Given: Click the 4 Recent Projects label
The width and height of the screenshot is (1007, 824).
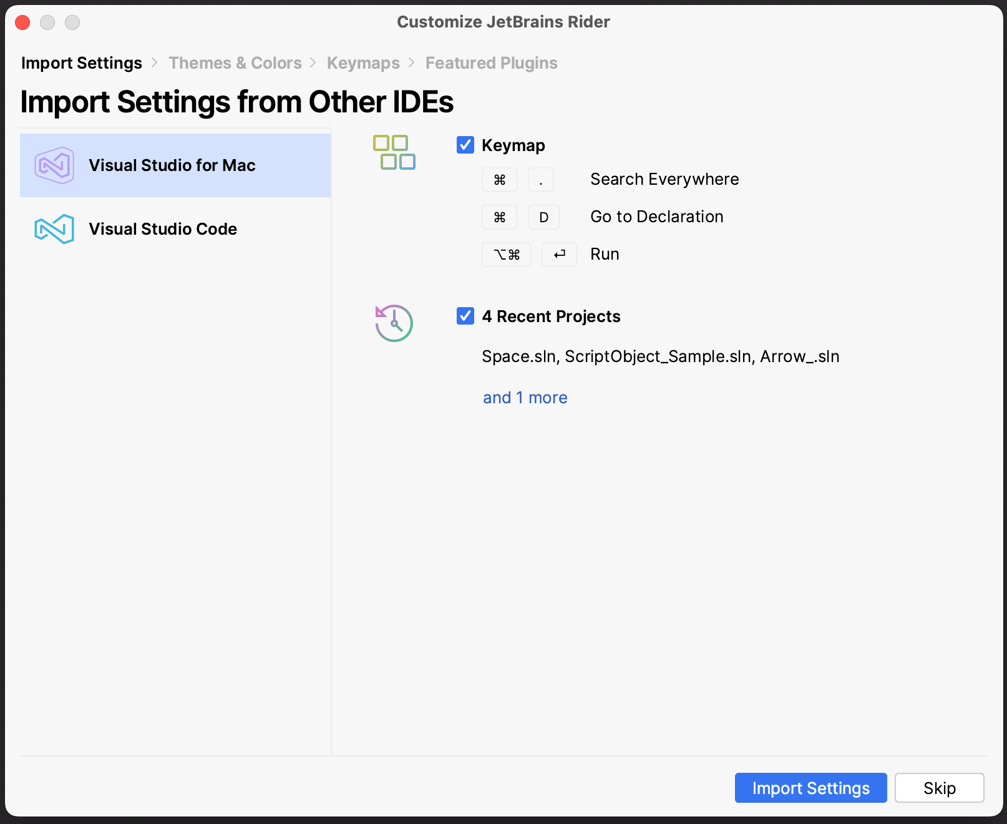Looking at the screenshot, I should coord(552,316).
